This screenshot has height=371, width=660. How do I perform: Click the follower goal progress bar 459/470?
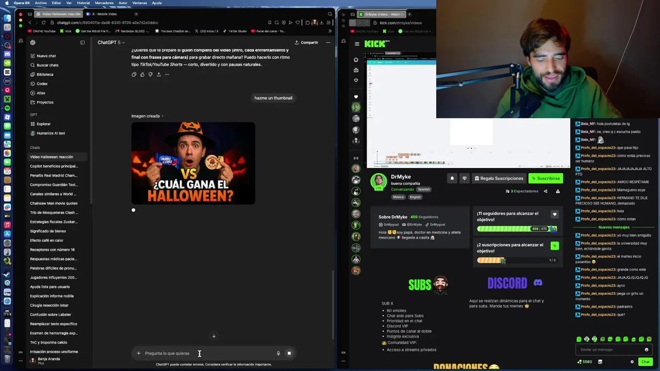tap(517, 229)
